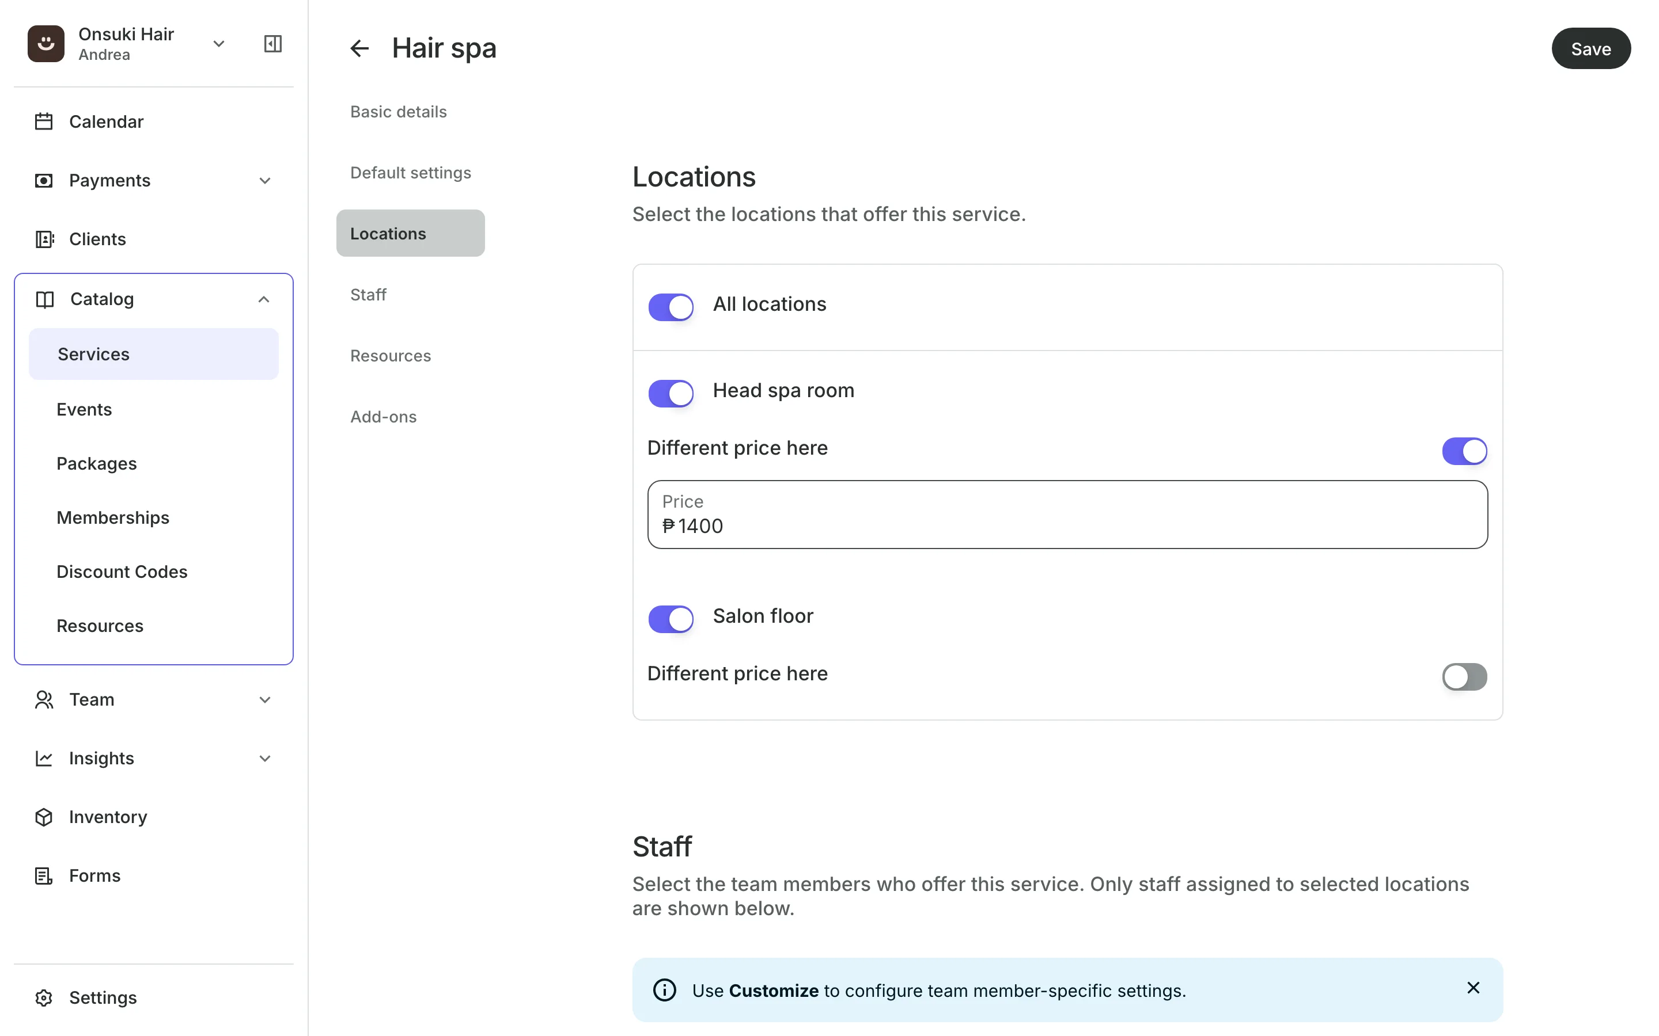This screenshot has width=1659, height=1036.
Task: Expand the Team menu chevron
Action: [266, 699]
